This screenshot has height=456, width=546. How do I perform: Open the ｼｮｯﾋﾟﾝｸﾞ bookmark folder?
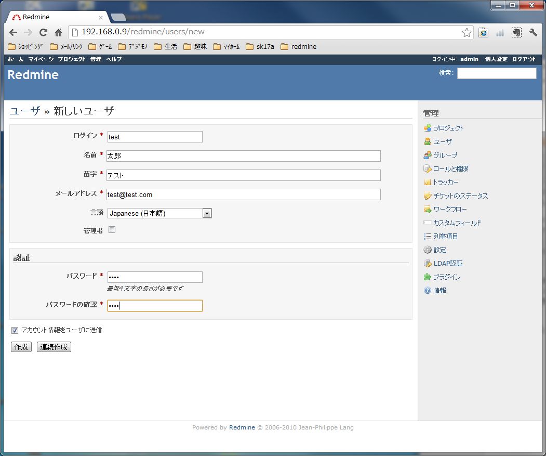(25, 46)
